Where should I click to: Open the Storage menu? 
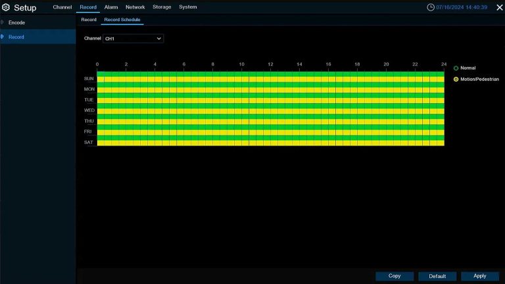pyautogui.click(x=162, y=7)
